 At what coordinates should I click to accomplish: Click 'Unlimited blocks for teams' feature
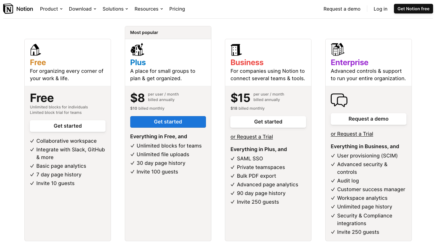click(169, 146)
